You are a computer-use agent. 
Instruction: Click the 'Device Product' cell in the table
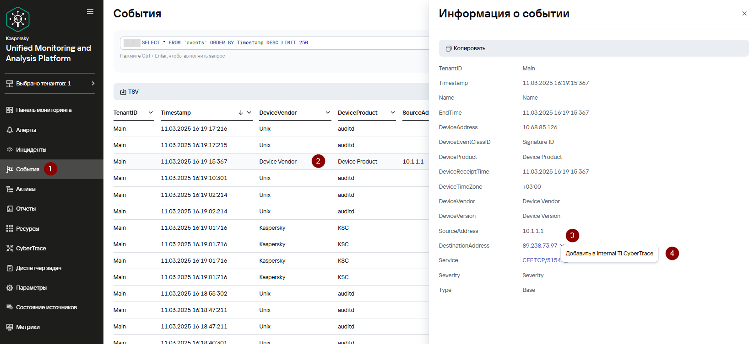(358, 162)
